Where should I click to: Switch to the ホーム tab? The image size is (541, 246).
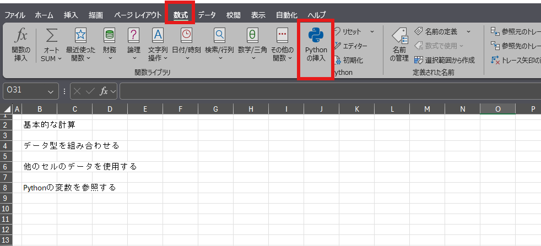click(x=44, y=15)
